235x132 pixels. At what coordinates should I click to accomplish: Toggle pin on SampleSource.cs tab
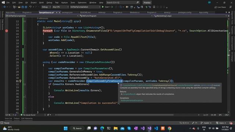[x=57, y=12]
